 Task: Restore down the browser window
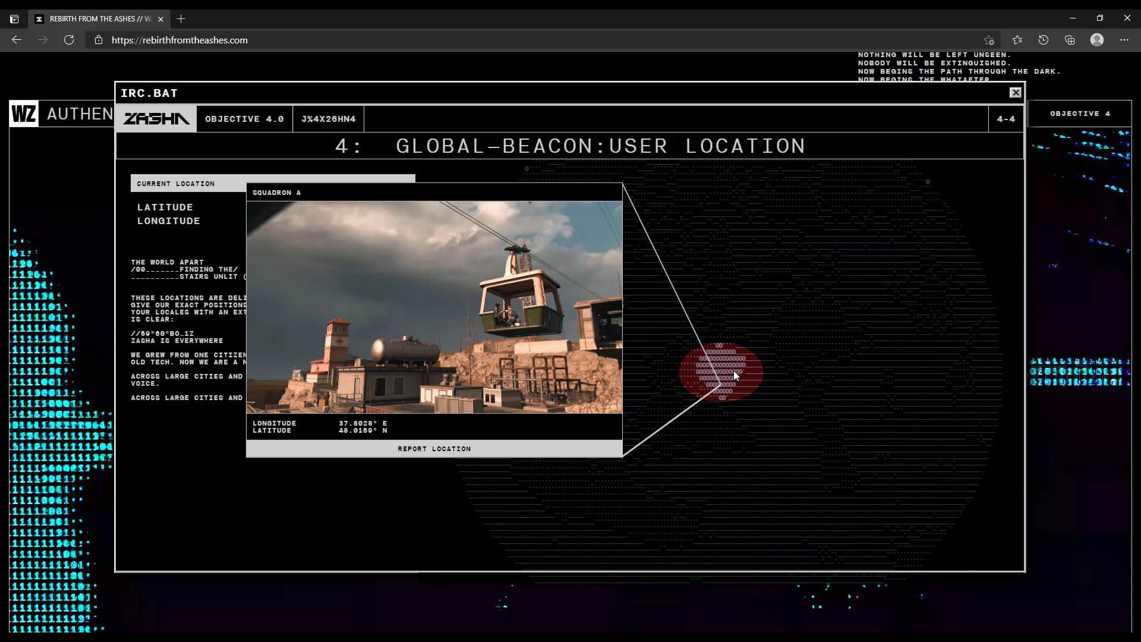(1099, 18)
